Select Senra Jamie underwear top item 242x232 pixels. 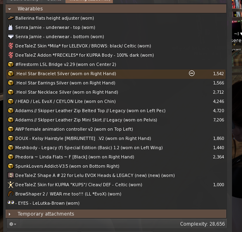116,28
